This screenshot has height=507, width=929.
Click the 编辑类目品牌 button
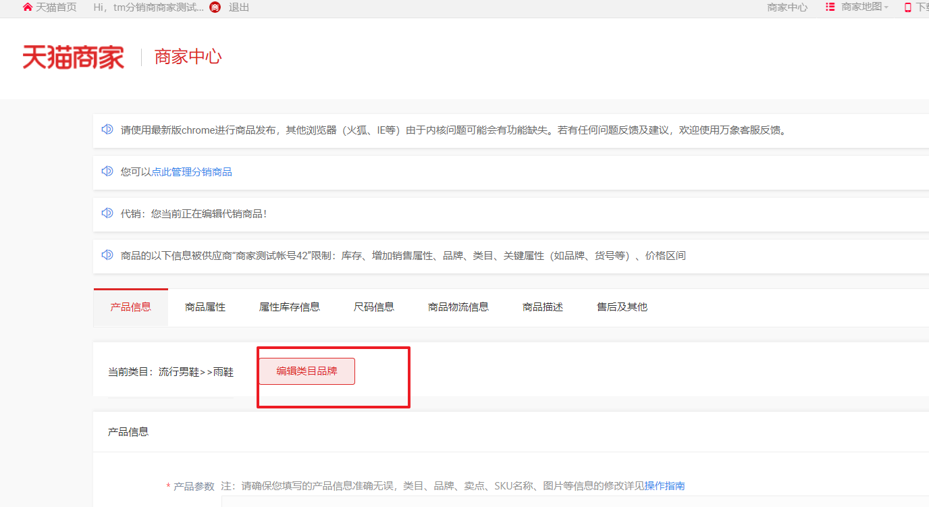click(307, 371)
